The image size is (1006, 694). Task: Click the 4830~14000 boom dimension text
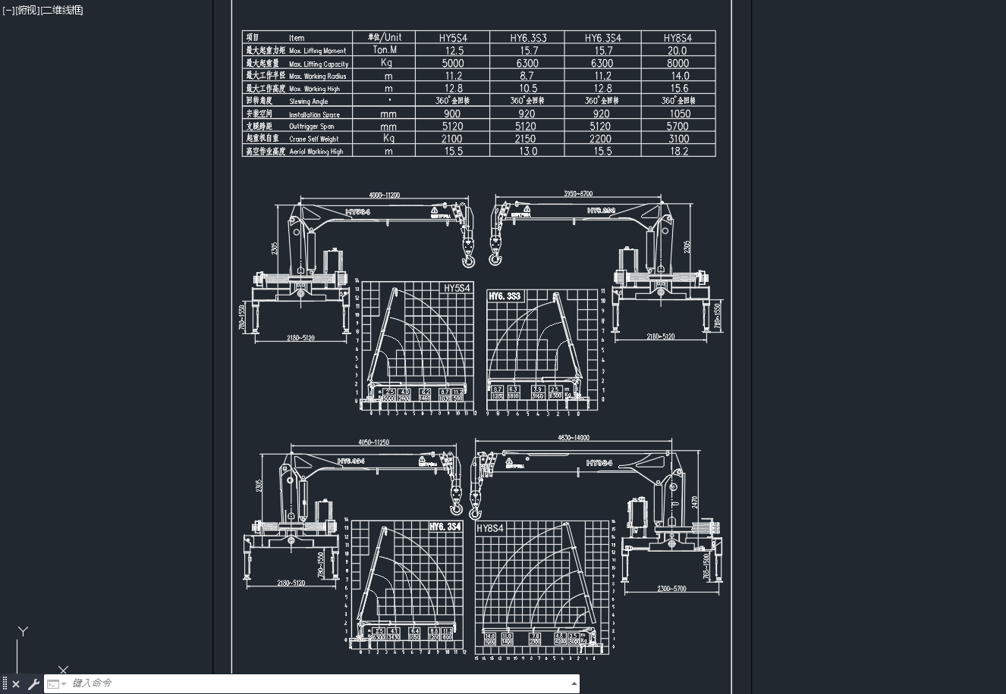click(574, 438)
